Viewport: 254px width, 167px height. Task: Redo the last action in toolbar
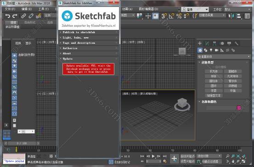point(15,16)
